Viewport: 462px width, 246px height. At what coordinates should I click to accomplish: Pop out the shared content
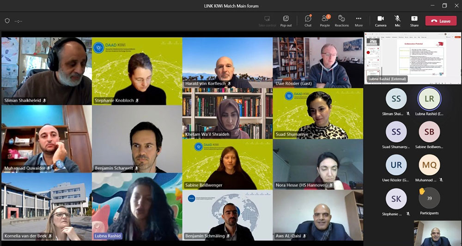[x=286, y=20]
